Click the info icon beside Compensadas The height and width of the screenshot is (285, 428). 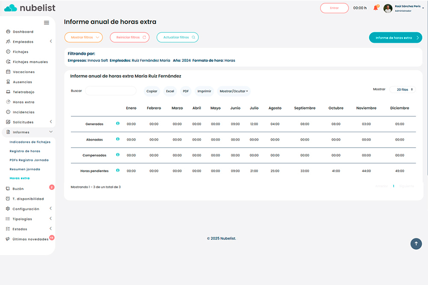click(117, 155)
